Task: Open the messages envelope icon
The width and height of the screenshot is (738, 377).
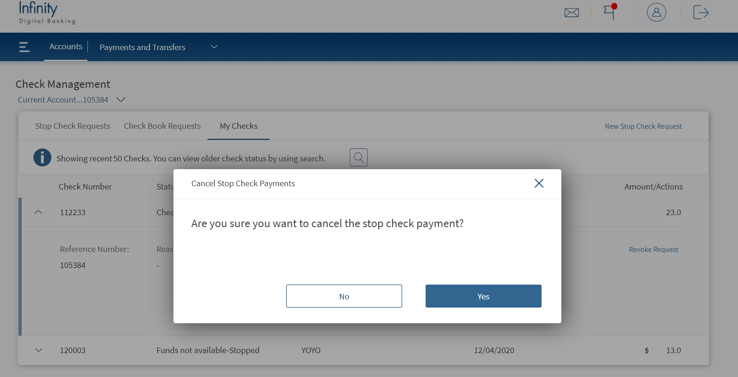Action: click(x=571, y=13)
